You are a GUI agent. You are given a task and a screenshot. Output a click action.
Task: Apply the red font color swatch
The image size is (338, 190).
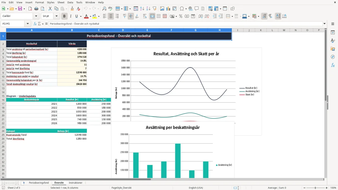86,16
